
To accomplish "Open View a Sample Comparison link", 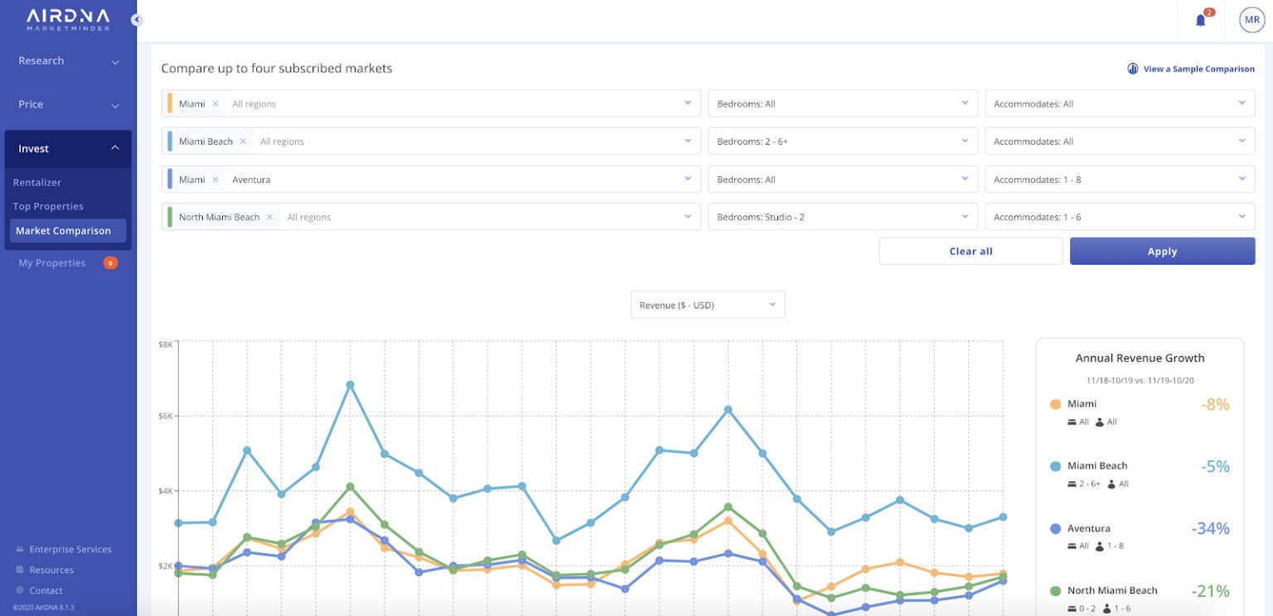I will [1198, 69].
